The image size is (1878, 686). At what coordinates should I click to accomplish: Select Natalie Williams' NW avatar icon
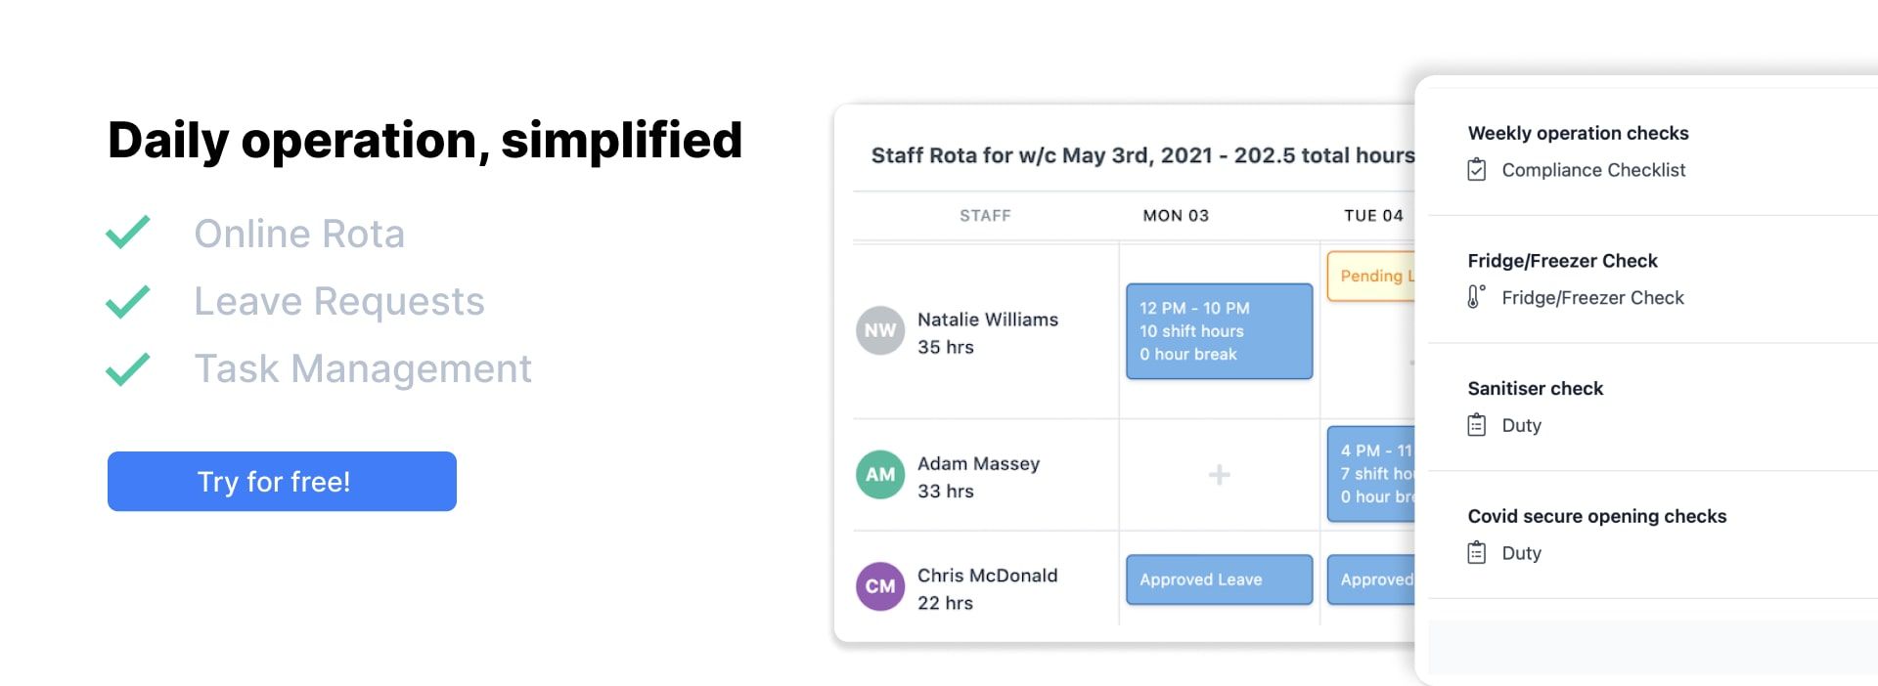[880, 331]
